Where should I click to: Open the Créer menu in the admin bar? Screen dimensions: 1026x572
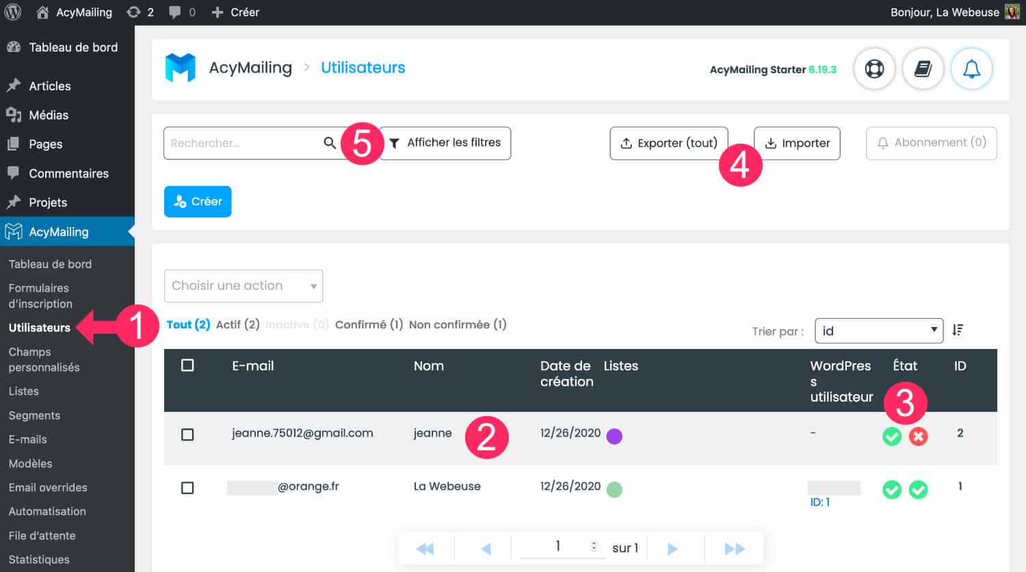(235, 12)
